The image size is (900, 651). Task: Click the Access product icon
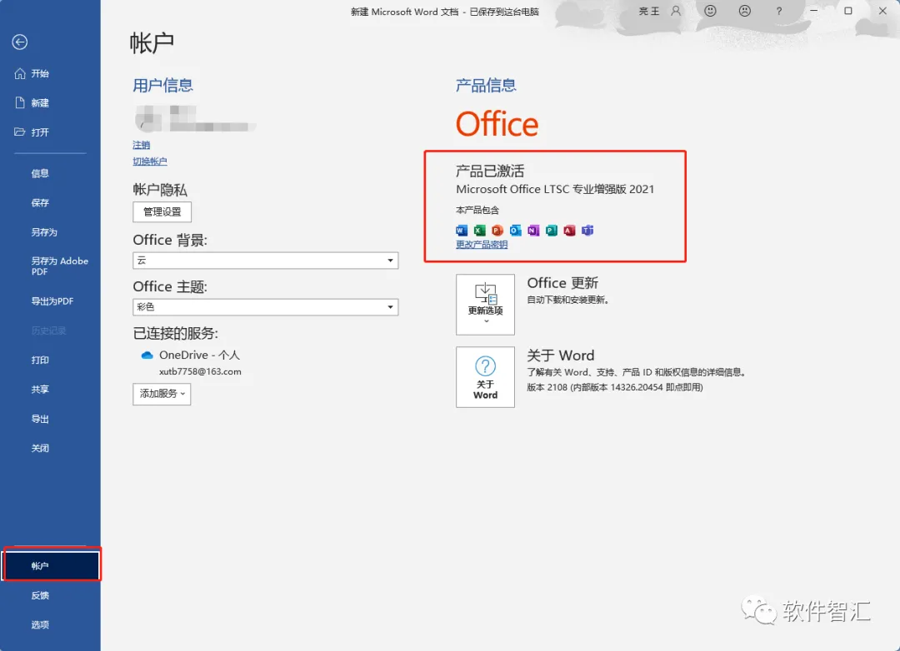569,231
